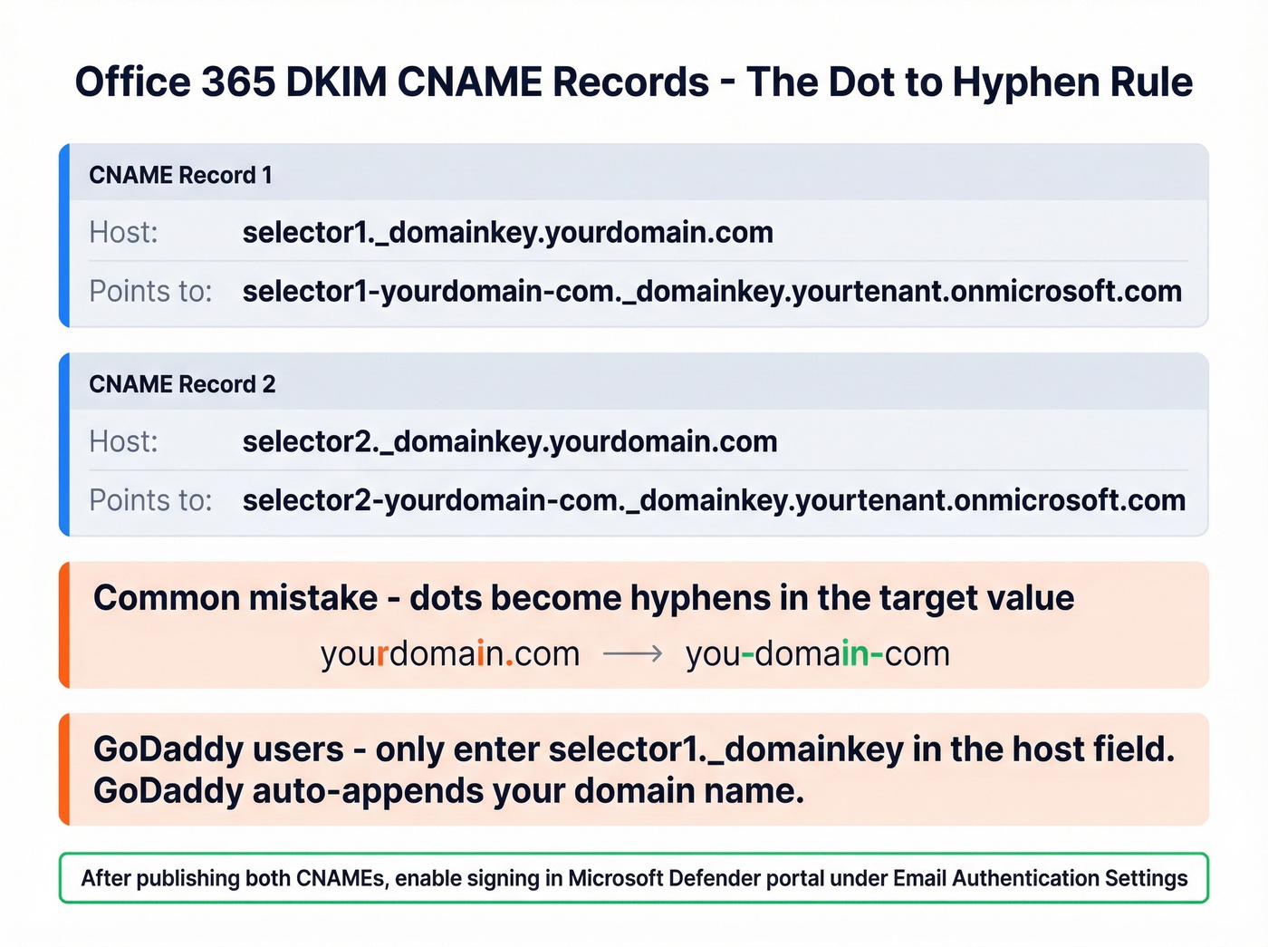Select the selector1 Points to target value
Viewport: 1268px width, 947px height.
click(x=711, y=291)
